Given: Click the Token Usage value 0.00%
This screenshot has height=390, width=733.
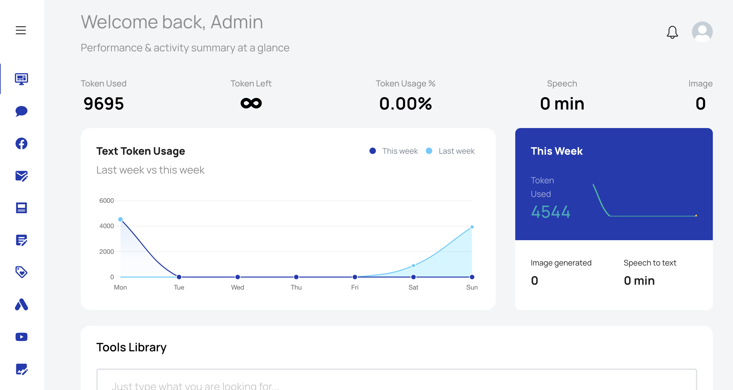Looking at the screenshot, I should coord(406,104).
